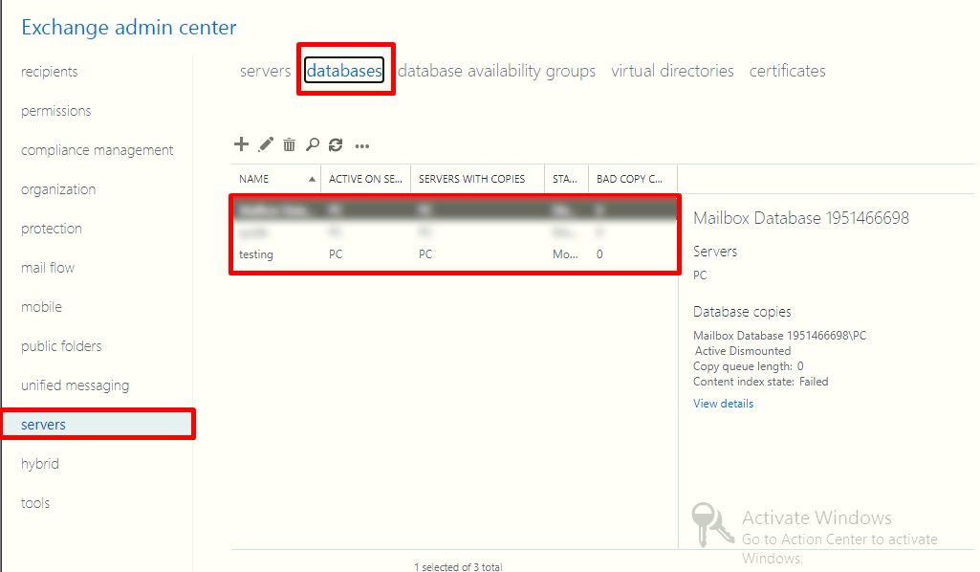Open unified messaging section
This screenshot has height=572, width=980.
point(75,385)
